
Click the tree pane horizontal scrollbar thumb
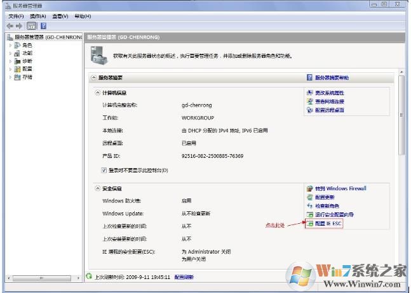42,278
